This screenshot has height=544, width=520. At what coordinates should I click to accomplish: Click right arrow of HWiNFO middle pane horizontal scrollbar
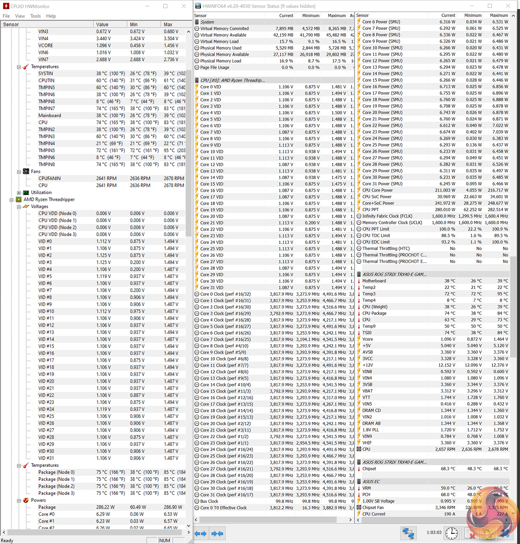pos(350,520)
